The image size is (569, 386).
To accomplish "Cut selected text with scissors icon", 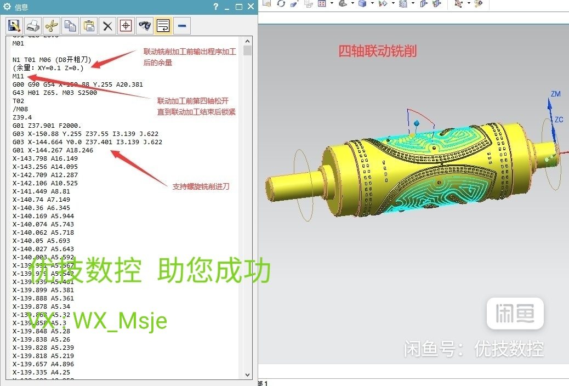I will [x=52, y=26].
